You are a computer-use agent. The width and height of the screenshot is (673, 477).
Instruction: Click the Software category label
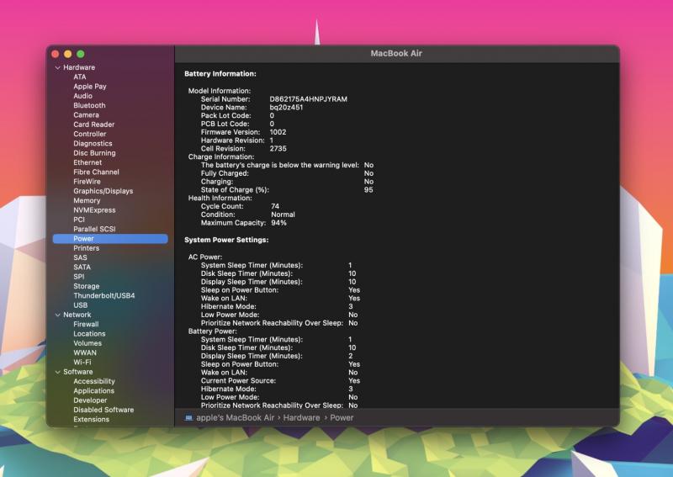[x=77, y=372]
